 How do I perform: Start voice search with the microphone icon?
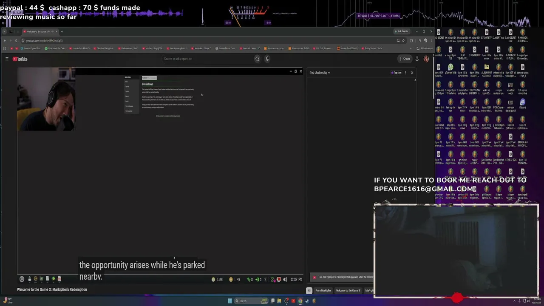click(x=267, y=59)
